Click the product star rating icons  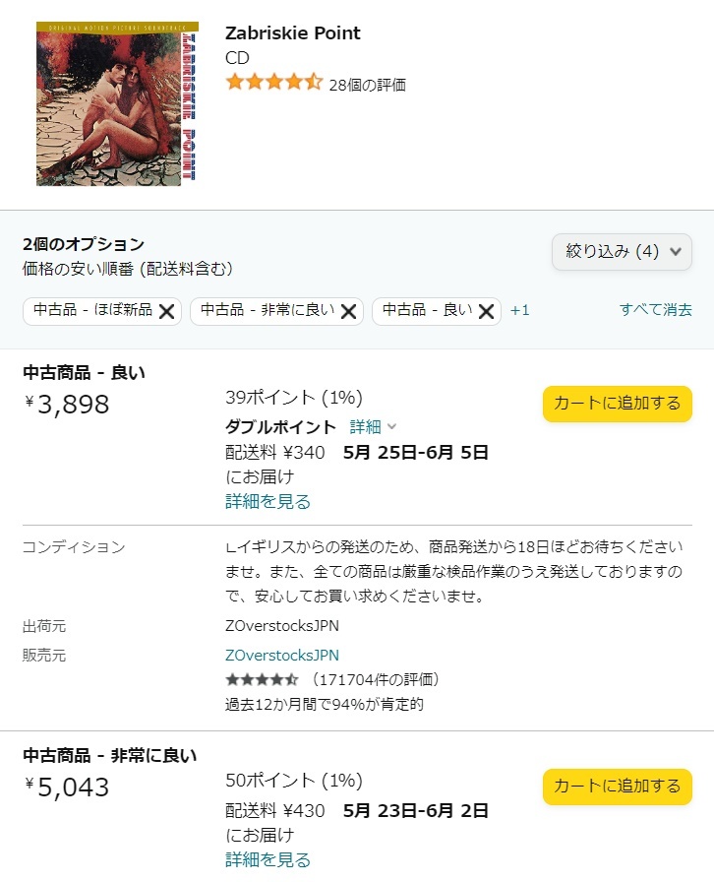pos(273,83)
